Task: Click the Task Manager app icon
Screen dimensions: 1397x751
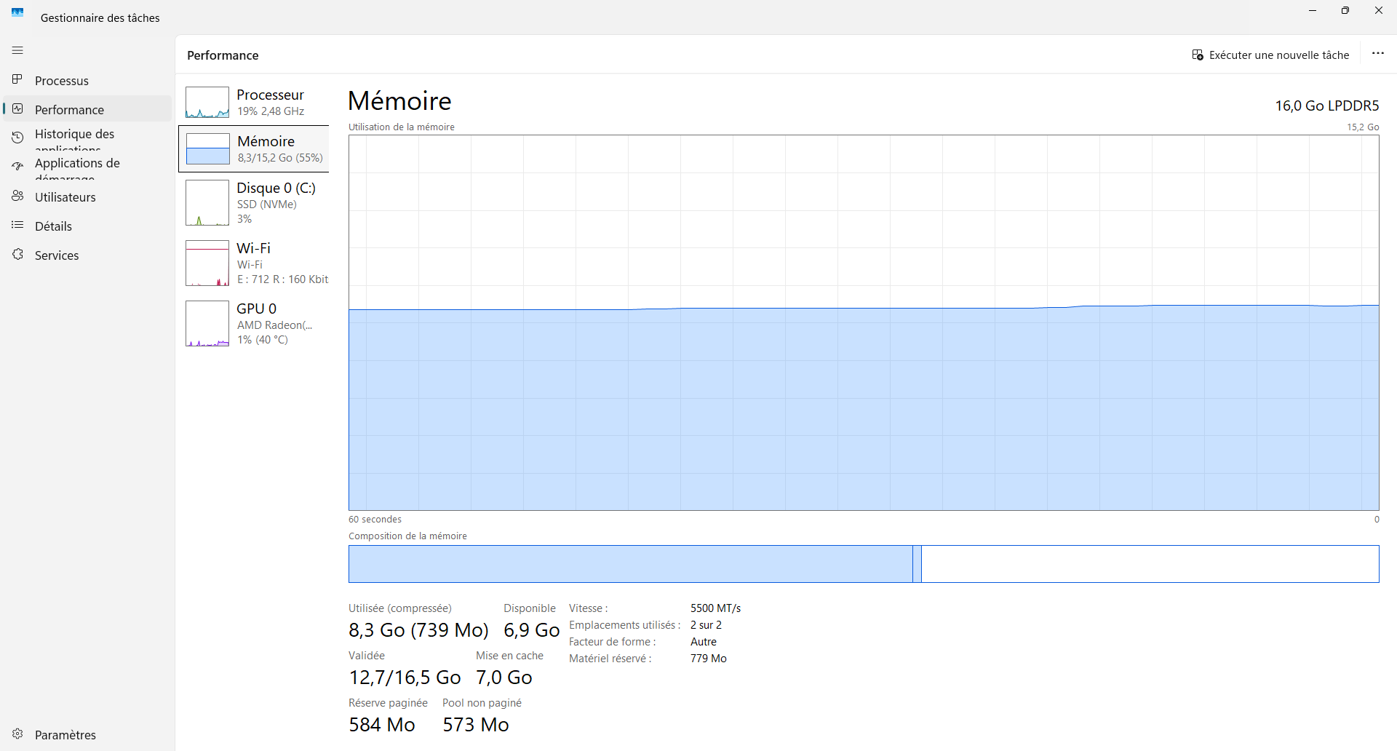Action: click(x=17, y=12)
